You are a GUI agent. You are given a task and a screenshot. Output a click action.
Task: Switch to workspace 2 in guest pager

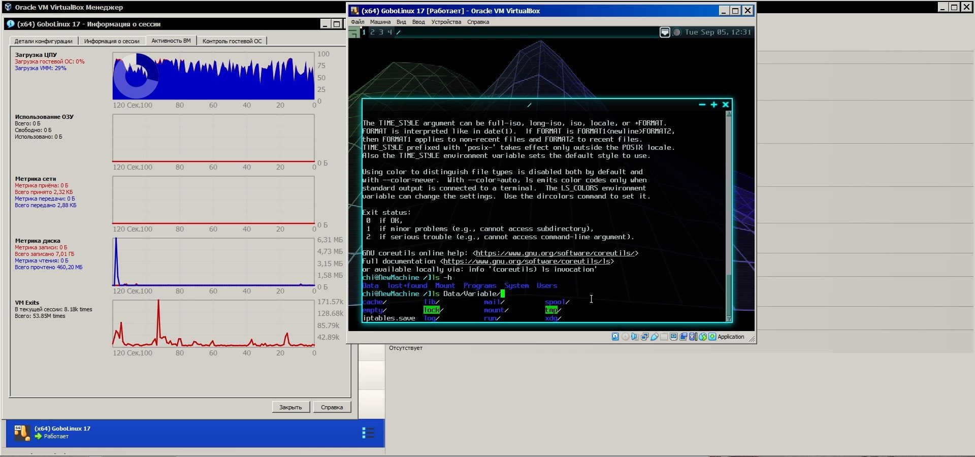point(372,32)
